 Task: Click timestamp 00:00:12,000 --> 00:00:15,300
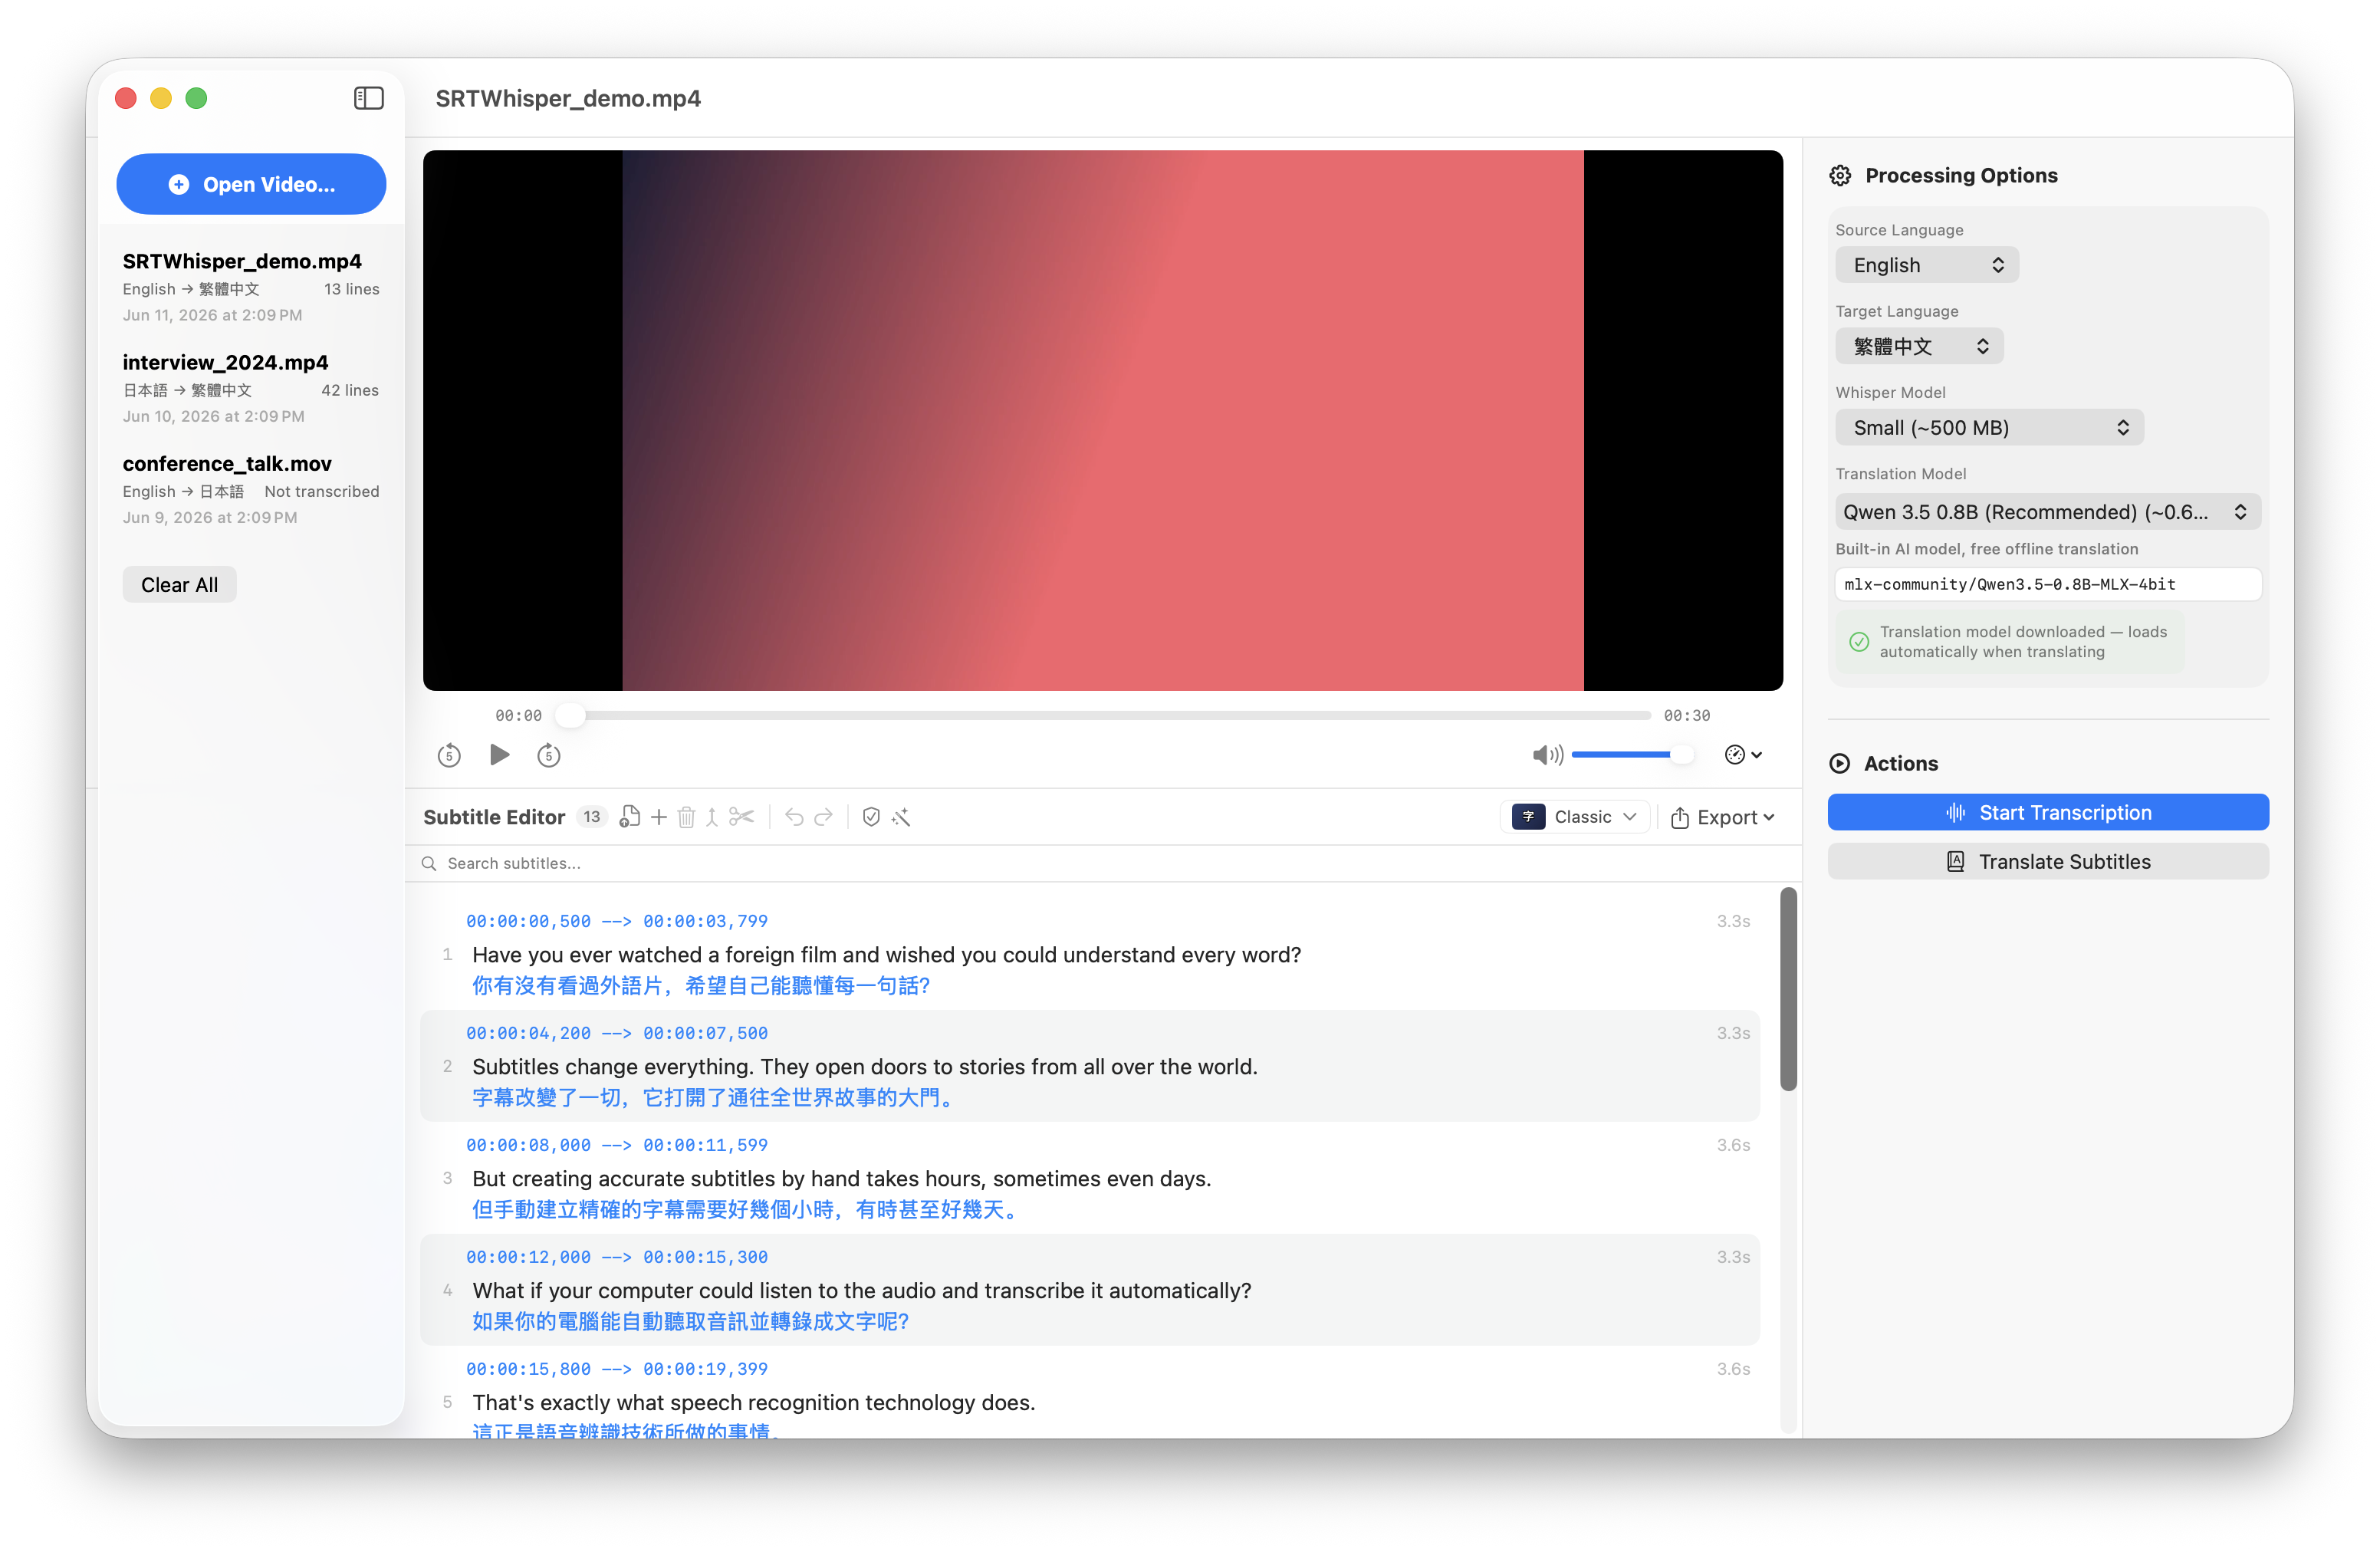click(616, 1257)
